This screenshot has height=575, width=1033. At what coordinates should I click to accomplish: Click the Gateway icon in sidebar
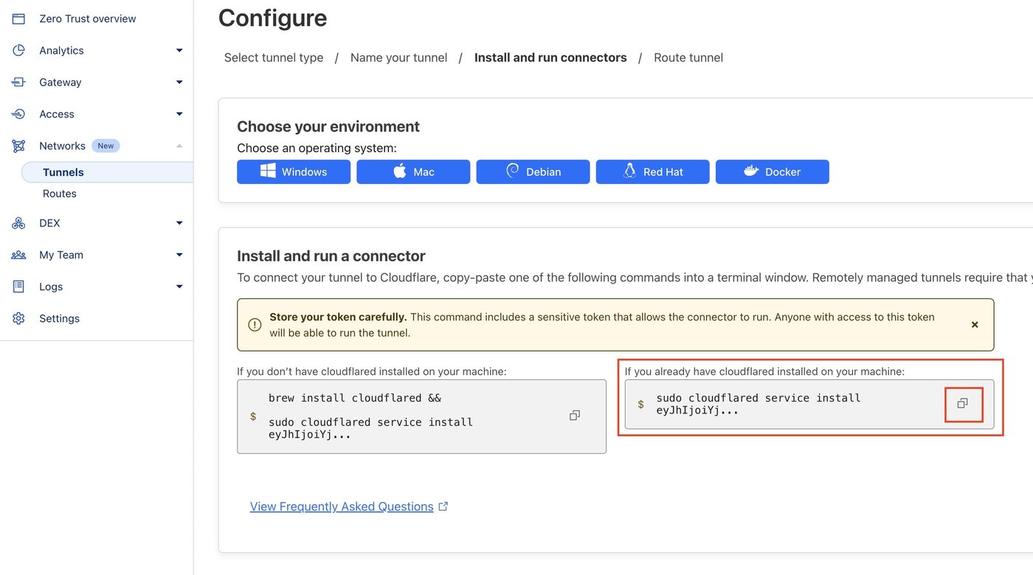(x=18, y=82)
